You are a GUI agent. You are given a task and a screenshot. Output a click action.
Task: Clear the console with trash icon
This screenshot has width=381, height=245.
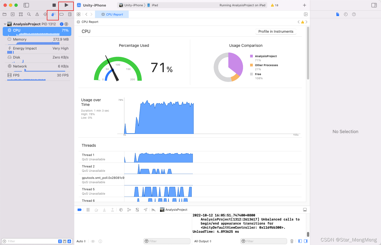point(292,241)
